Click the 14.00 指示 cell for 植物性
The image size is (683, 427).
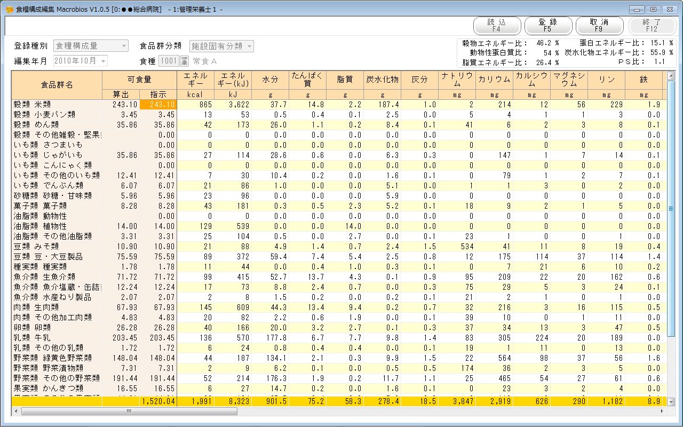point(158,226)
